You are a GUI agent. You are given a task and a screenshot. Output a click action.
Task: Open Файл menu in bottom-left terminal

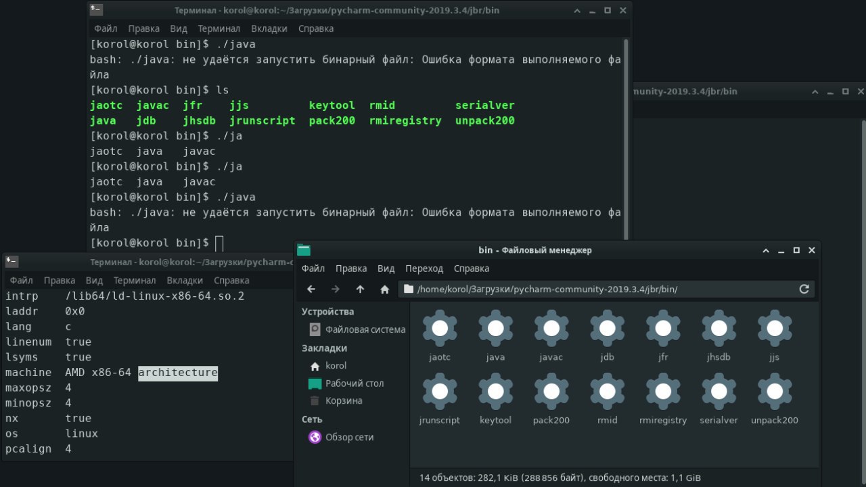coord(22,280)
